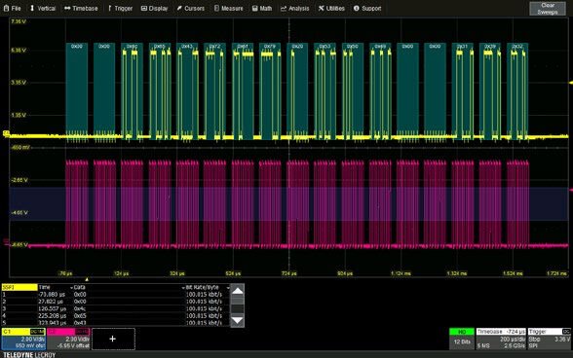Click the plus box to add a trace
Viewport: 573px width, 358px height.
[113, 339]
